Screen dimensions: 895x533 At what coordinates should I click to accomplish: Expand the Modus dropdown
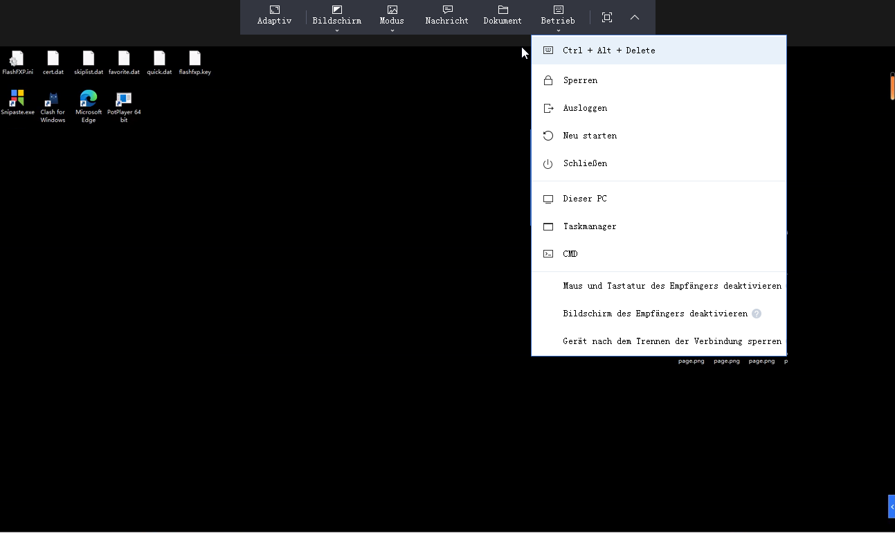point(392,21)
